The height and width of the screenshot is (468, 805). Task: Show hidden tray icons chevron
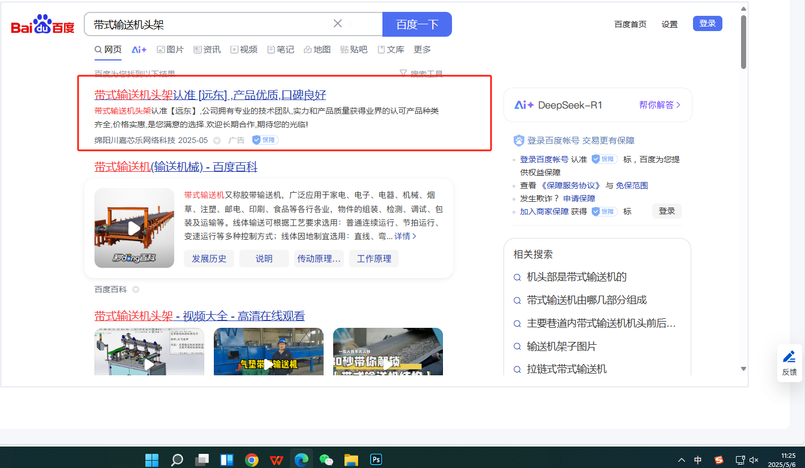(x=682, y=460)
